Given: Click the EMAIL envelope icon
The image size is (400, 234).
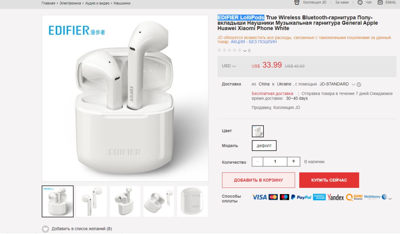Looking at the screenshot, I should pyautogui.click(x=380, y=2).
